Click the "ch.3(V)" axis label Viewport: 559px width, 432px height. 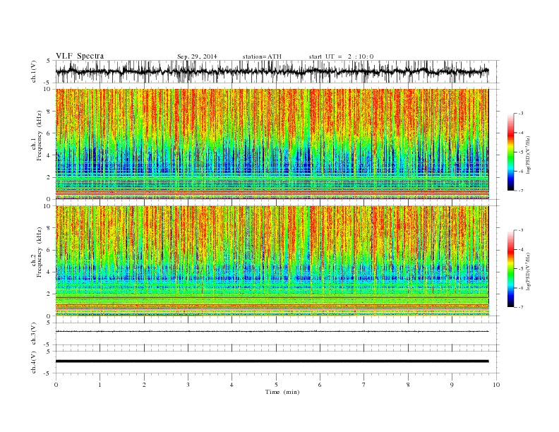click(34, 335)
